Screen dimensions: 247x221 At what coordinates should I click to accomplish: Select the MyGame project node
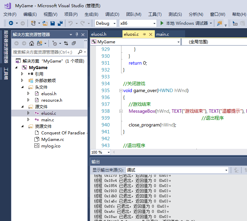coord(38,67)
